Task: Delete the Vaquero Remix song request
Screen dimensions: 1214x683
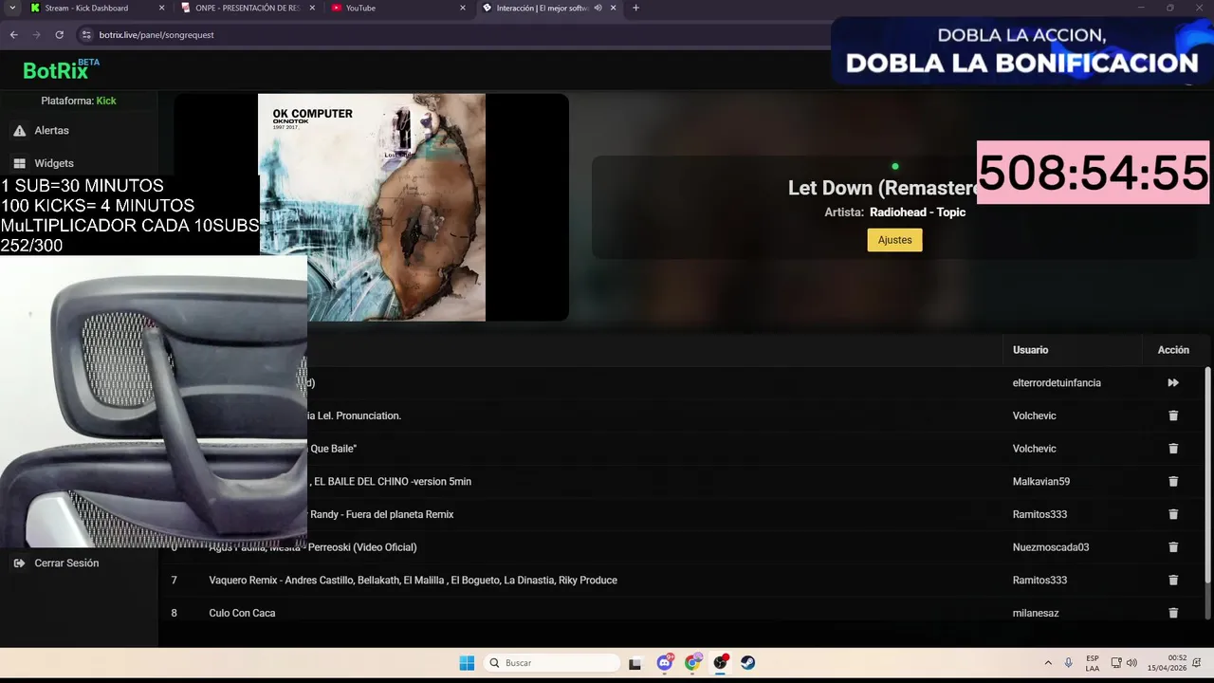Action: point(1173,581)
